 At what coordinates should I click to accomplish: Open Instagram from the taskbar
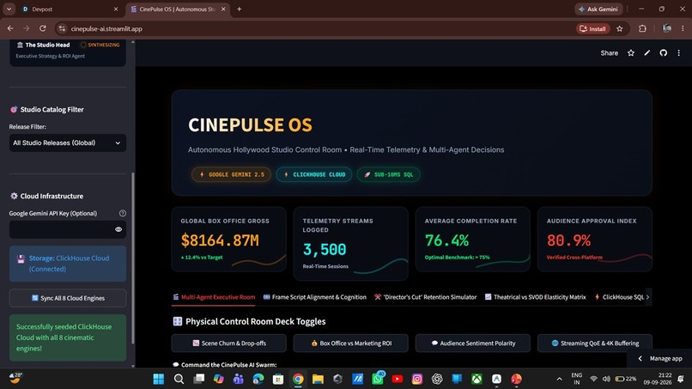coord(417,379)
